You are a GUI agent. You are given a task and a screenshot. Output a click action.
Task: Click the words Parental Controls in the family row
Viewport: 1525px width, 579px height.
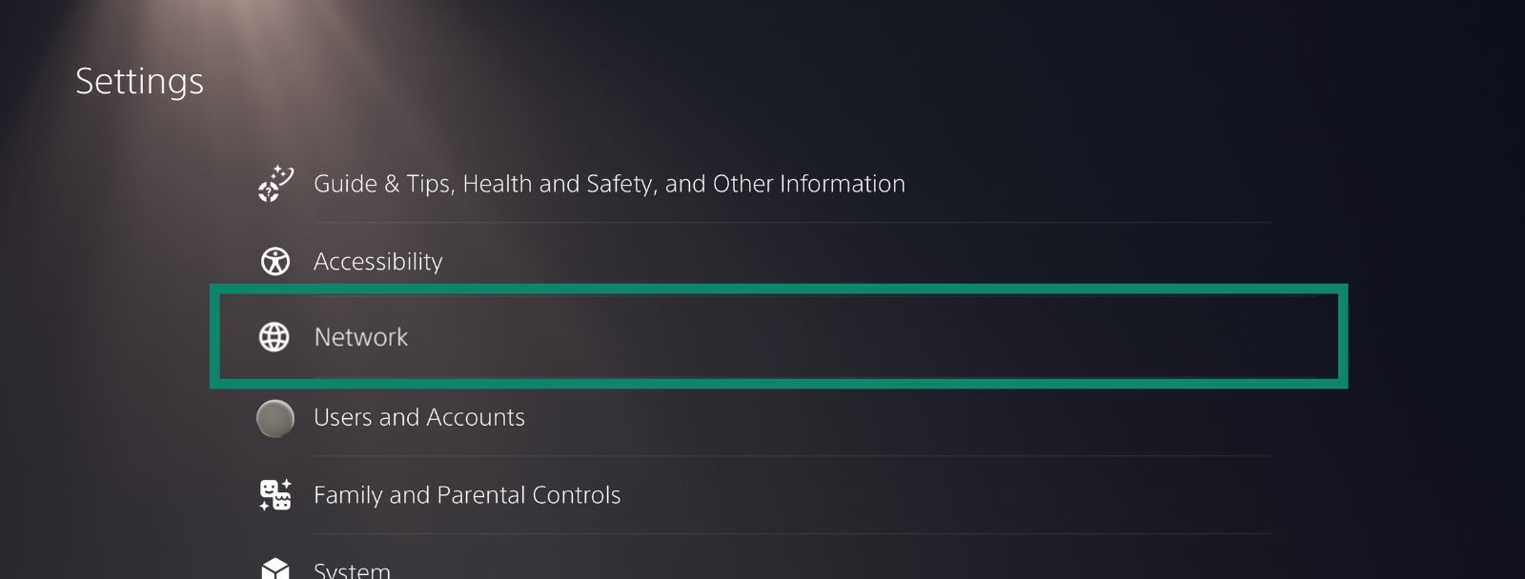pyautogui.click(x=529, y=495)
